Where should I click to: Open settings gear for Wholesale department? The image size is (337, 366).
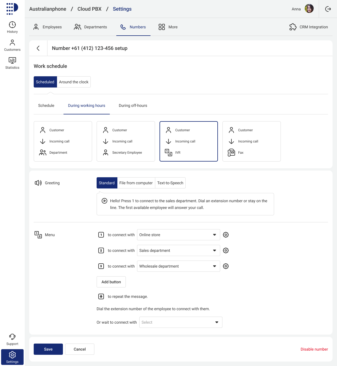coord(226,266)
